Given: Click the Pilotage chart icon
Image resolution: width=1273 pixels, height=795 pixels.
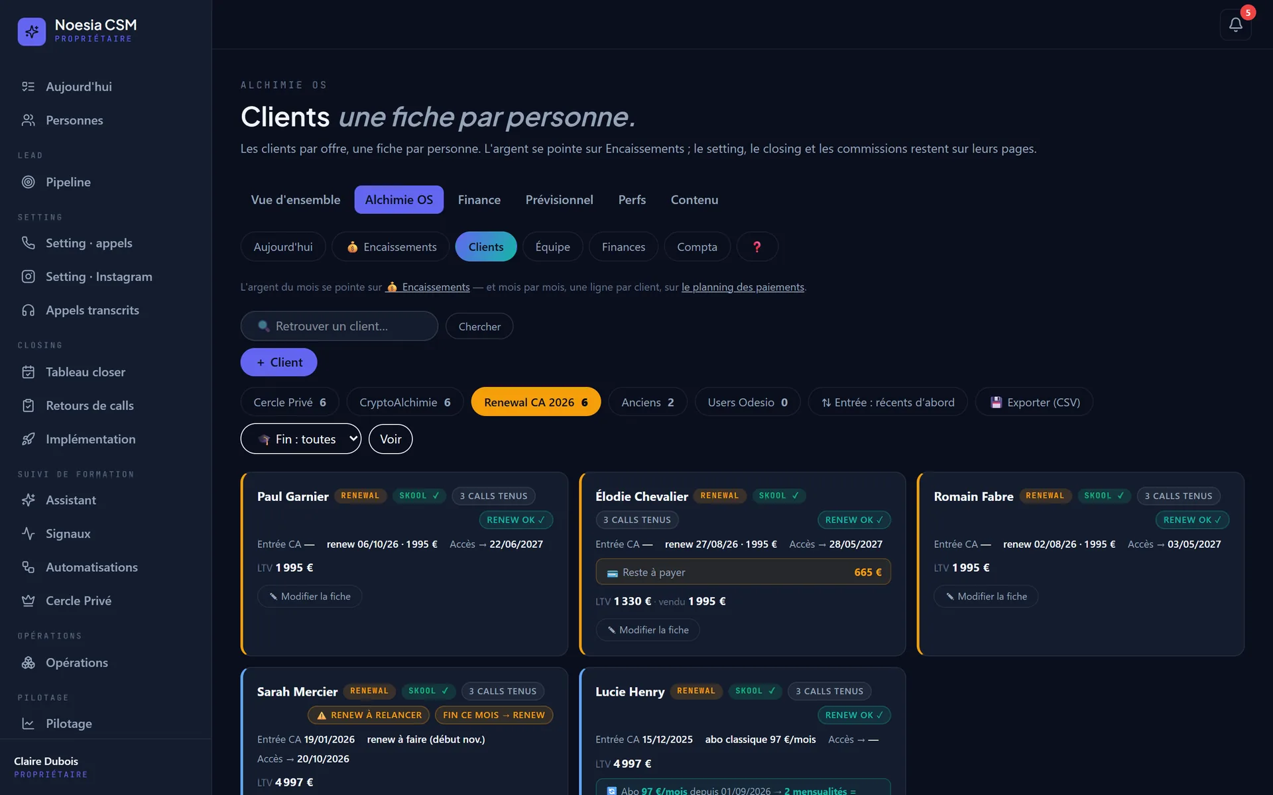Looking at the screenshot, I should point(28,724).
